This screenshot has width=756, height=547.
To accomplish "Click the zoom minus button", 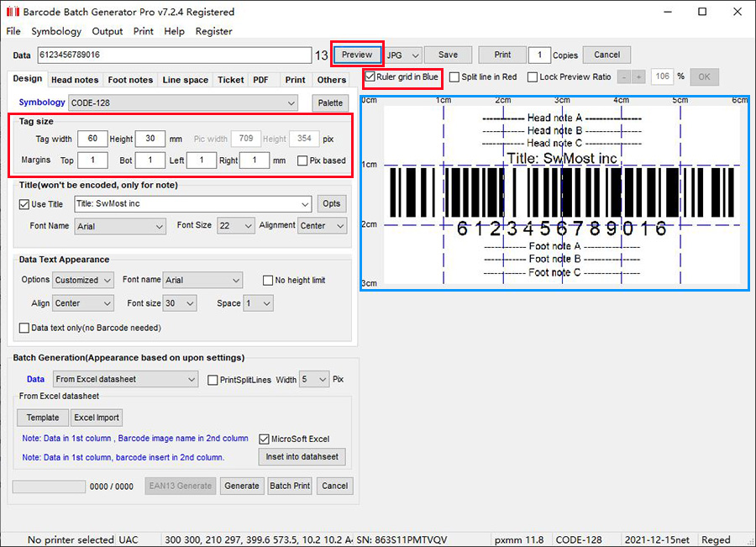I will pos(624,77).
